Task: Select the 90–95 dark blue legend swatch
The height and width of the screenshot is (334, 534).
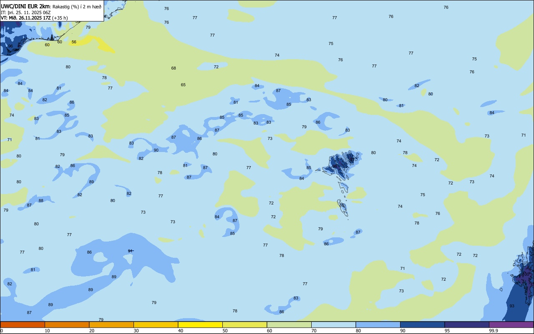Action: [x=422, y=324]
